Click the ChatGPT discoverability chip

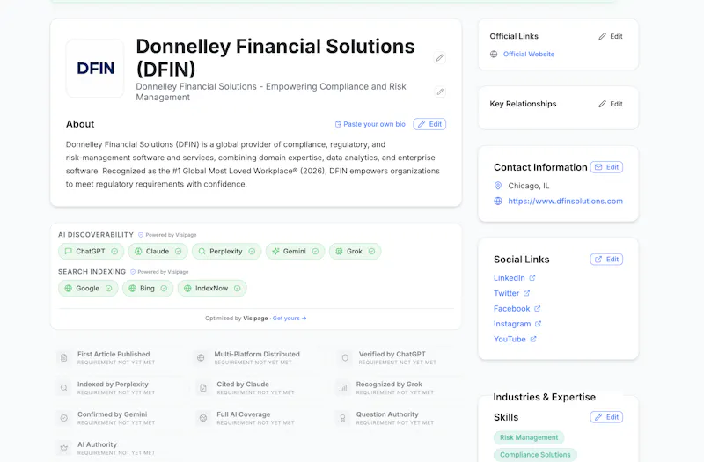[92, 252]
